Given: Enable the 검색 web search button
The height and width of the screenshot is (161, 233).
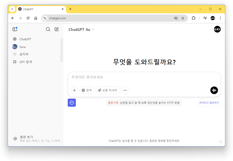Looking at the screenshot, I should pos(87,90).
